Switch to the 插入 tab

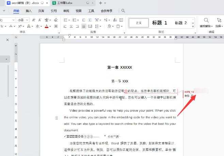(x=29, y=11)
